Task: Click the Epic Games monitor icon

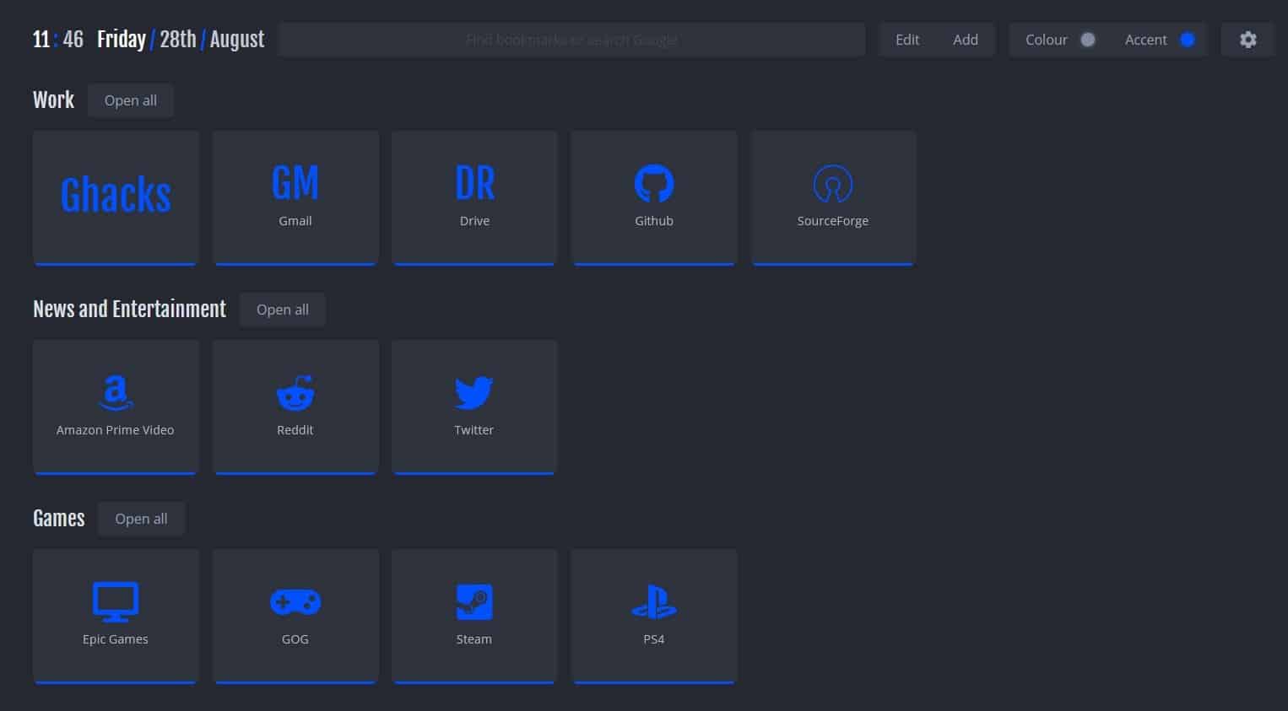Action: tap(115, 601)
